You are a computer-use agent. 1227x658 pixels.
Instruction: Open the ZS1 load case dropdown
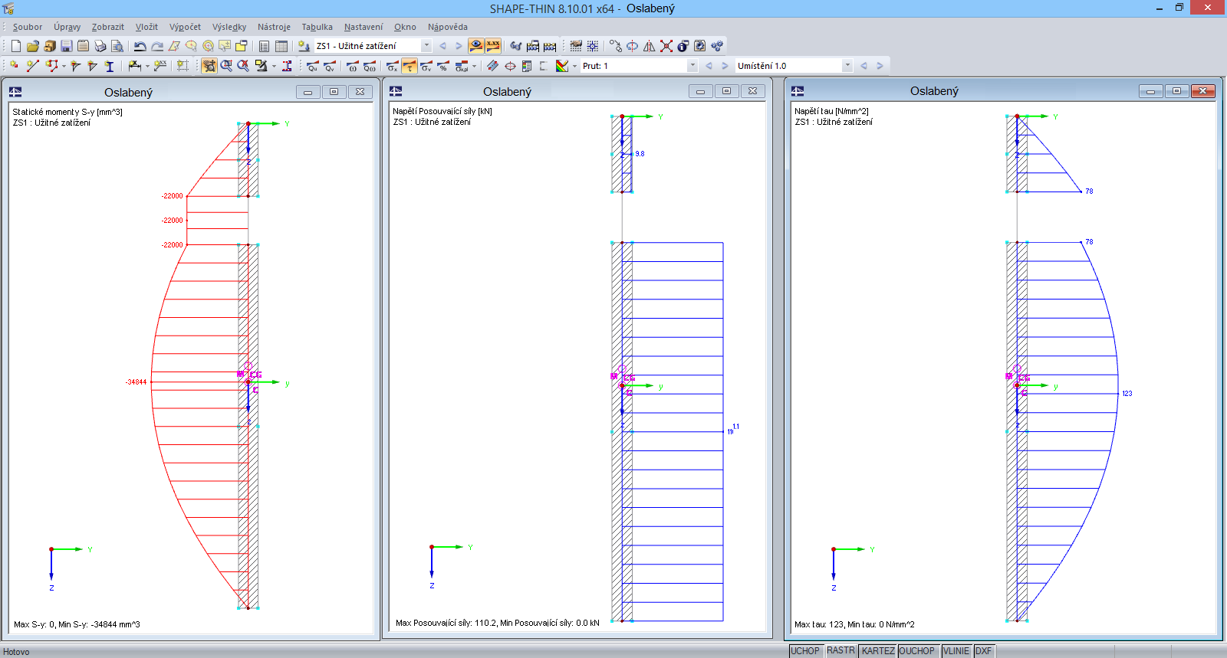tap(427, 46)
